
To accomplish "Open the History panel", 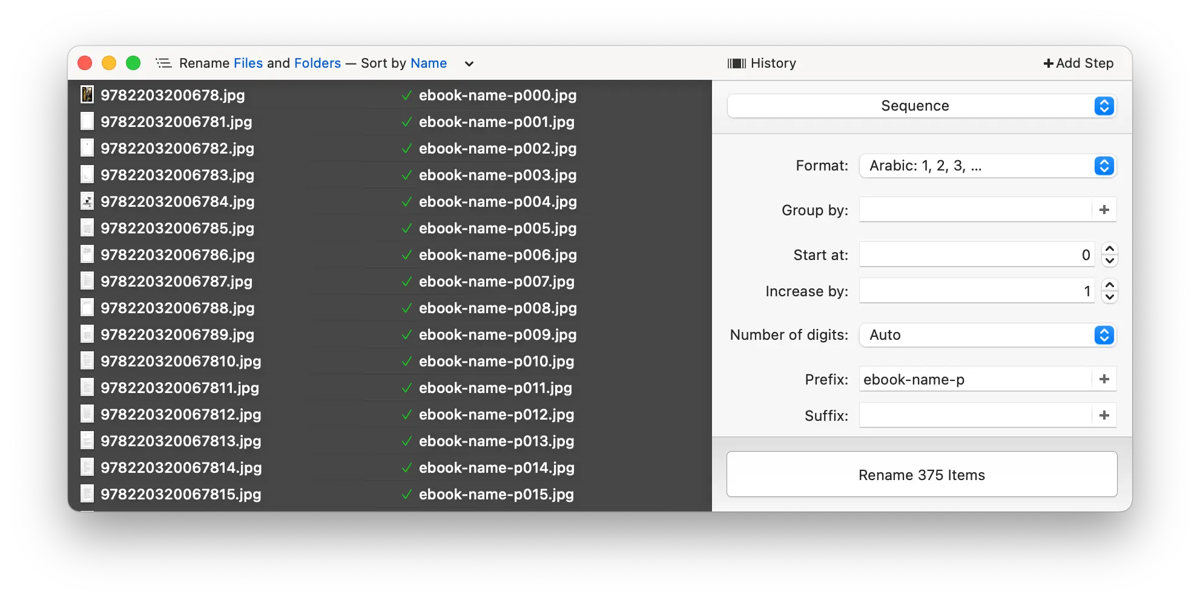I will [x=762, y=63].
